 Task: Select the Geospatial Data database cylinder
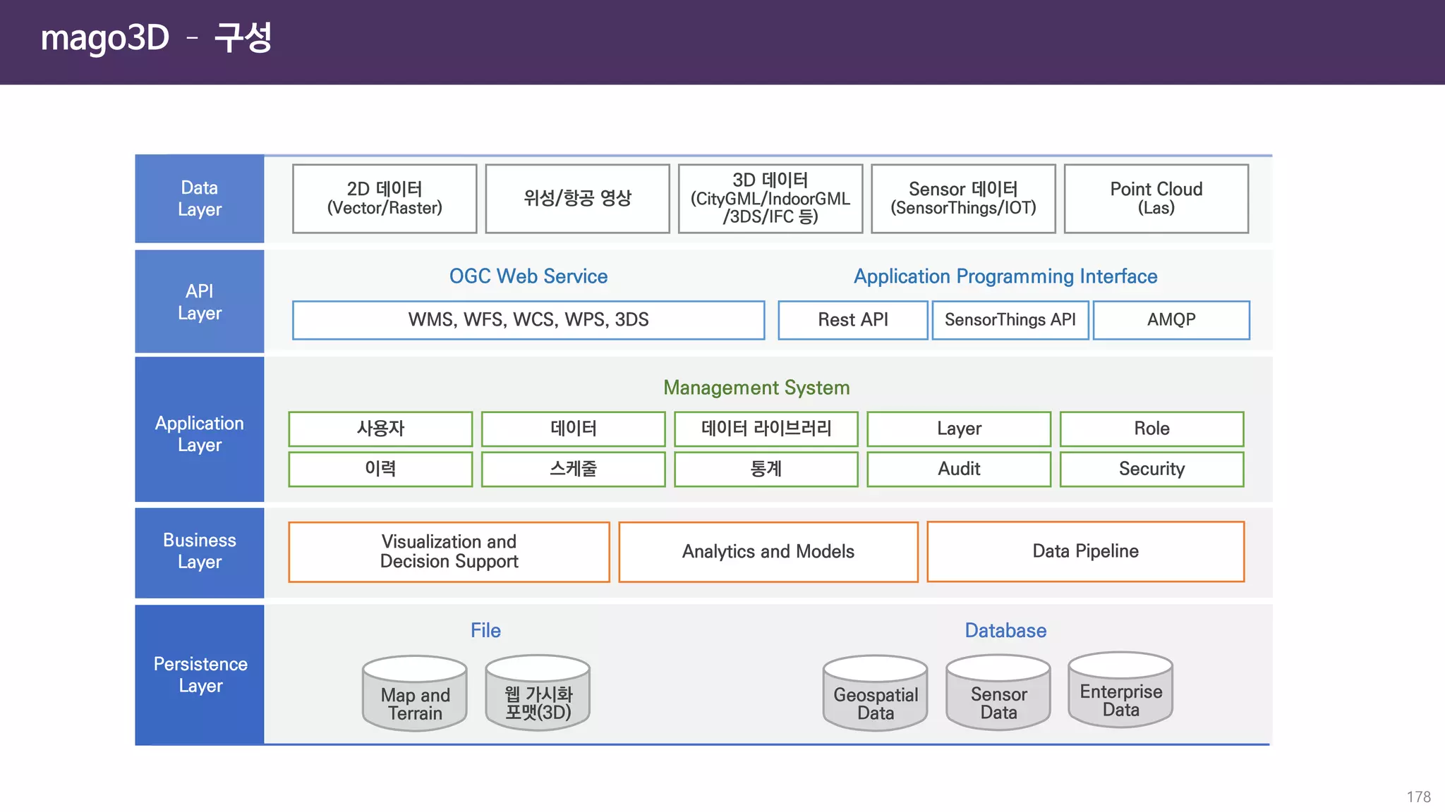(x=875, y=694)
